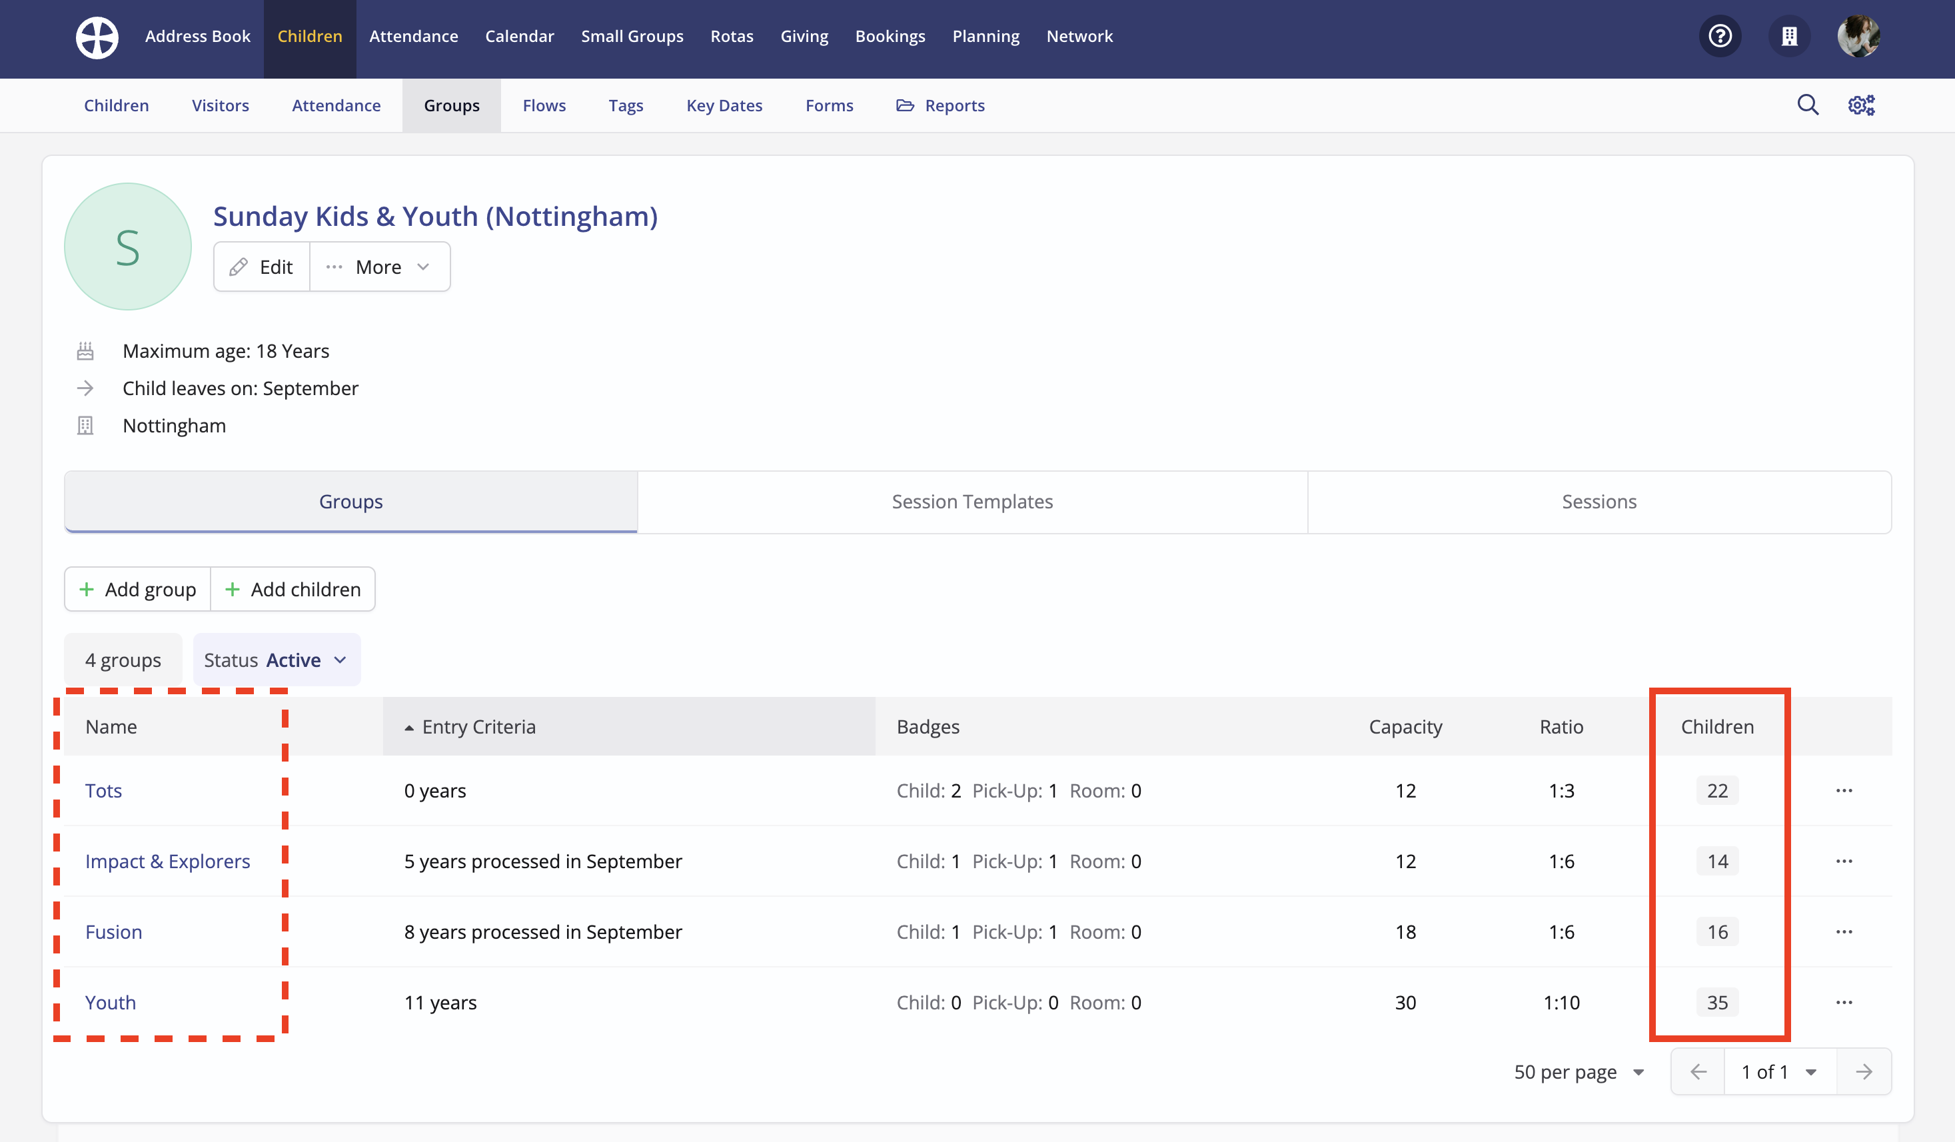The image size is (1955, 1142).
Task: Select Rotas in the top navigation
Action: tap(732, 37)
